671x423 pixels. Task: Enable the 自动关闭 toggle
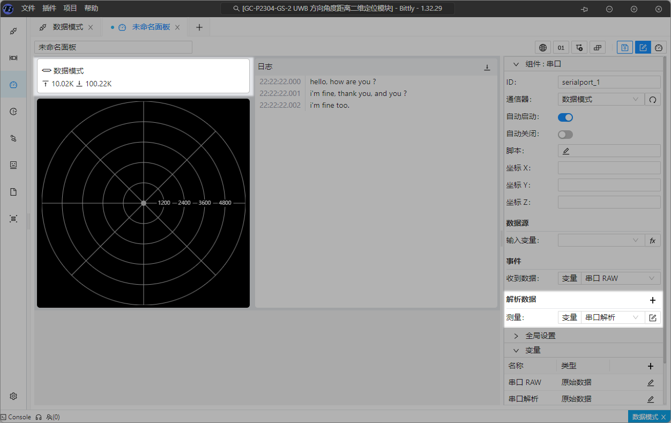565,134
